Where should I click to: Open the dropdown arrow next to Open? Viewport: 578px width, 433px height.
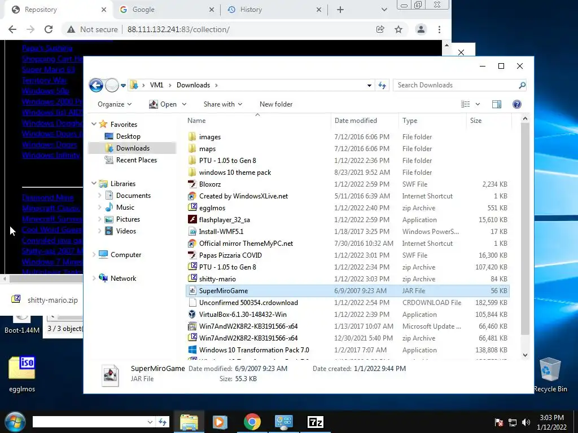185,104
